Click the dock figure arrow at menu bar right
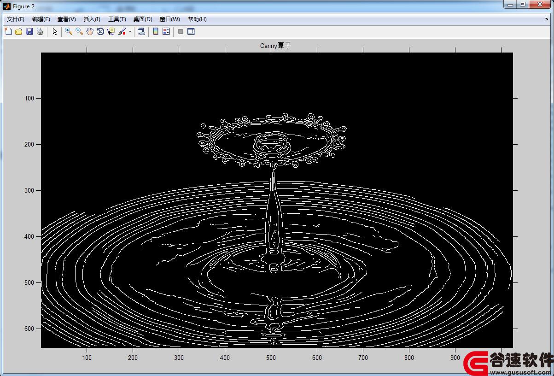 click(547, 19)
